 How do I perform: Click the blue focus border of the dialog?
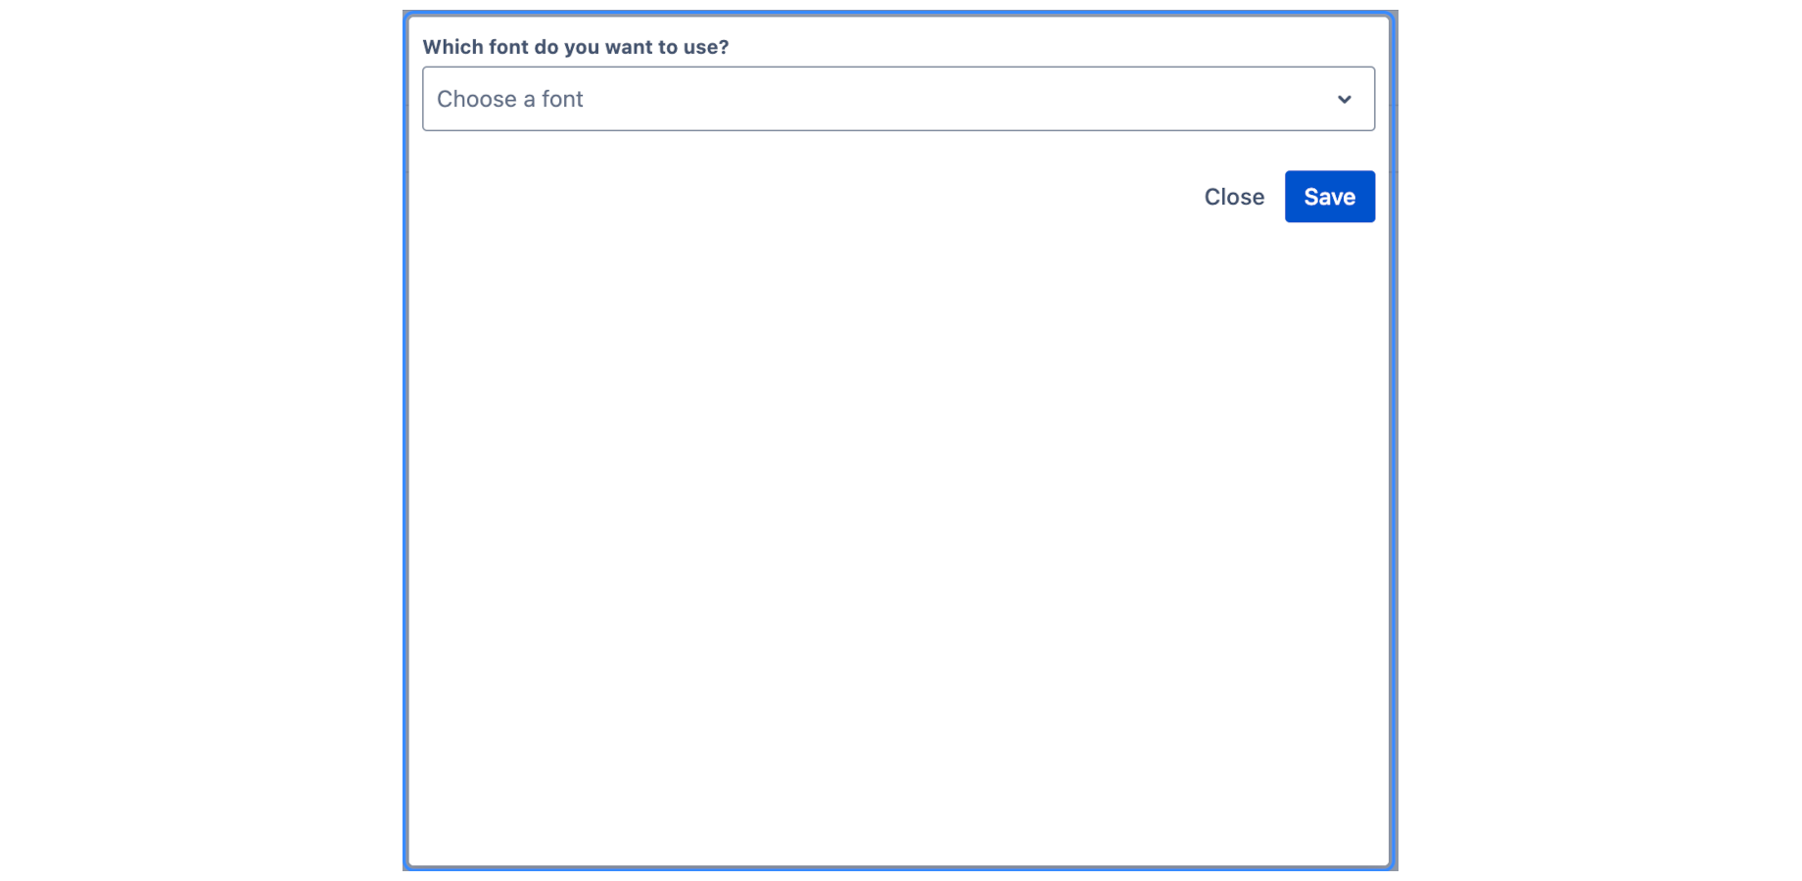pyautogui.click(x=405, y=440)
